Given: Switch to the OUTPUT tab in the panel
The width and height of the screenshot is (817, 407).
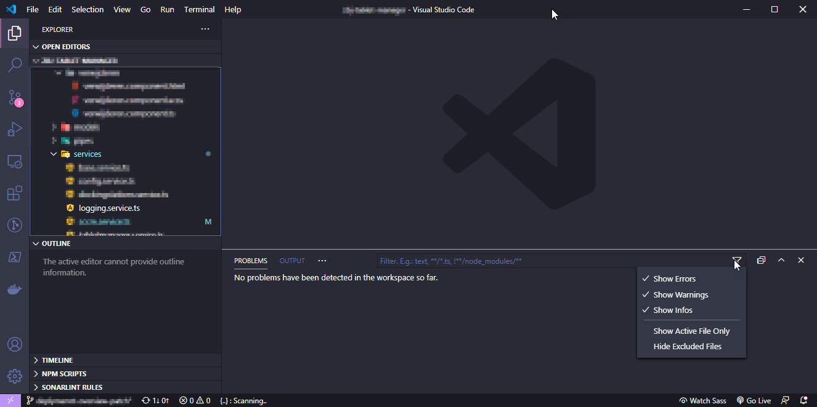Looking at the screenshot, I should tap(291, 261).
